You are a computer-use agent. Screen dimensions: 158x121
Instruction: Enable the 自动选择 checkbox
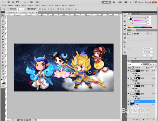9,9
